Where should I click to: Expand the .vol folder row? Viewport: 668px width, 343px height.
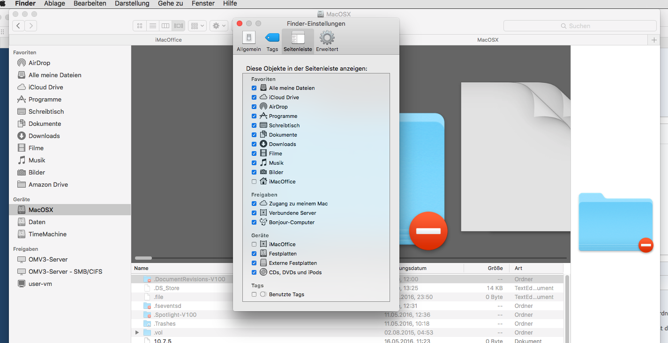[x=137, y=333]
